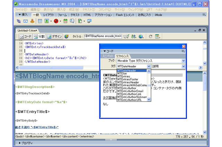Click the Refresh Design View icon
Viewport: 222px width, 147px height.
pos(151,37)
